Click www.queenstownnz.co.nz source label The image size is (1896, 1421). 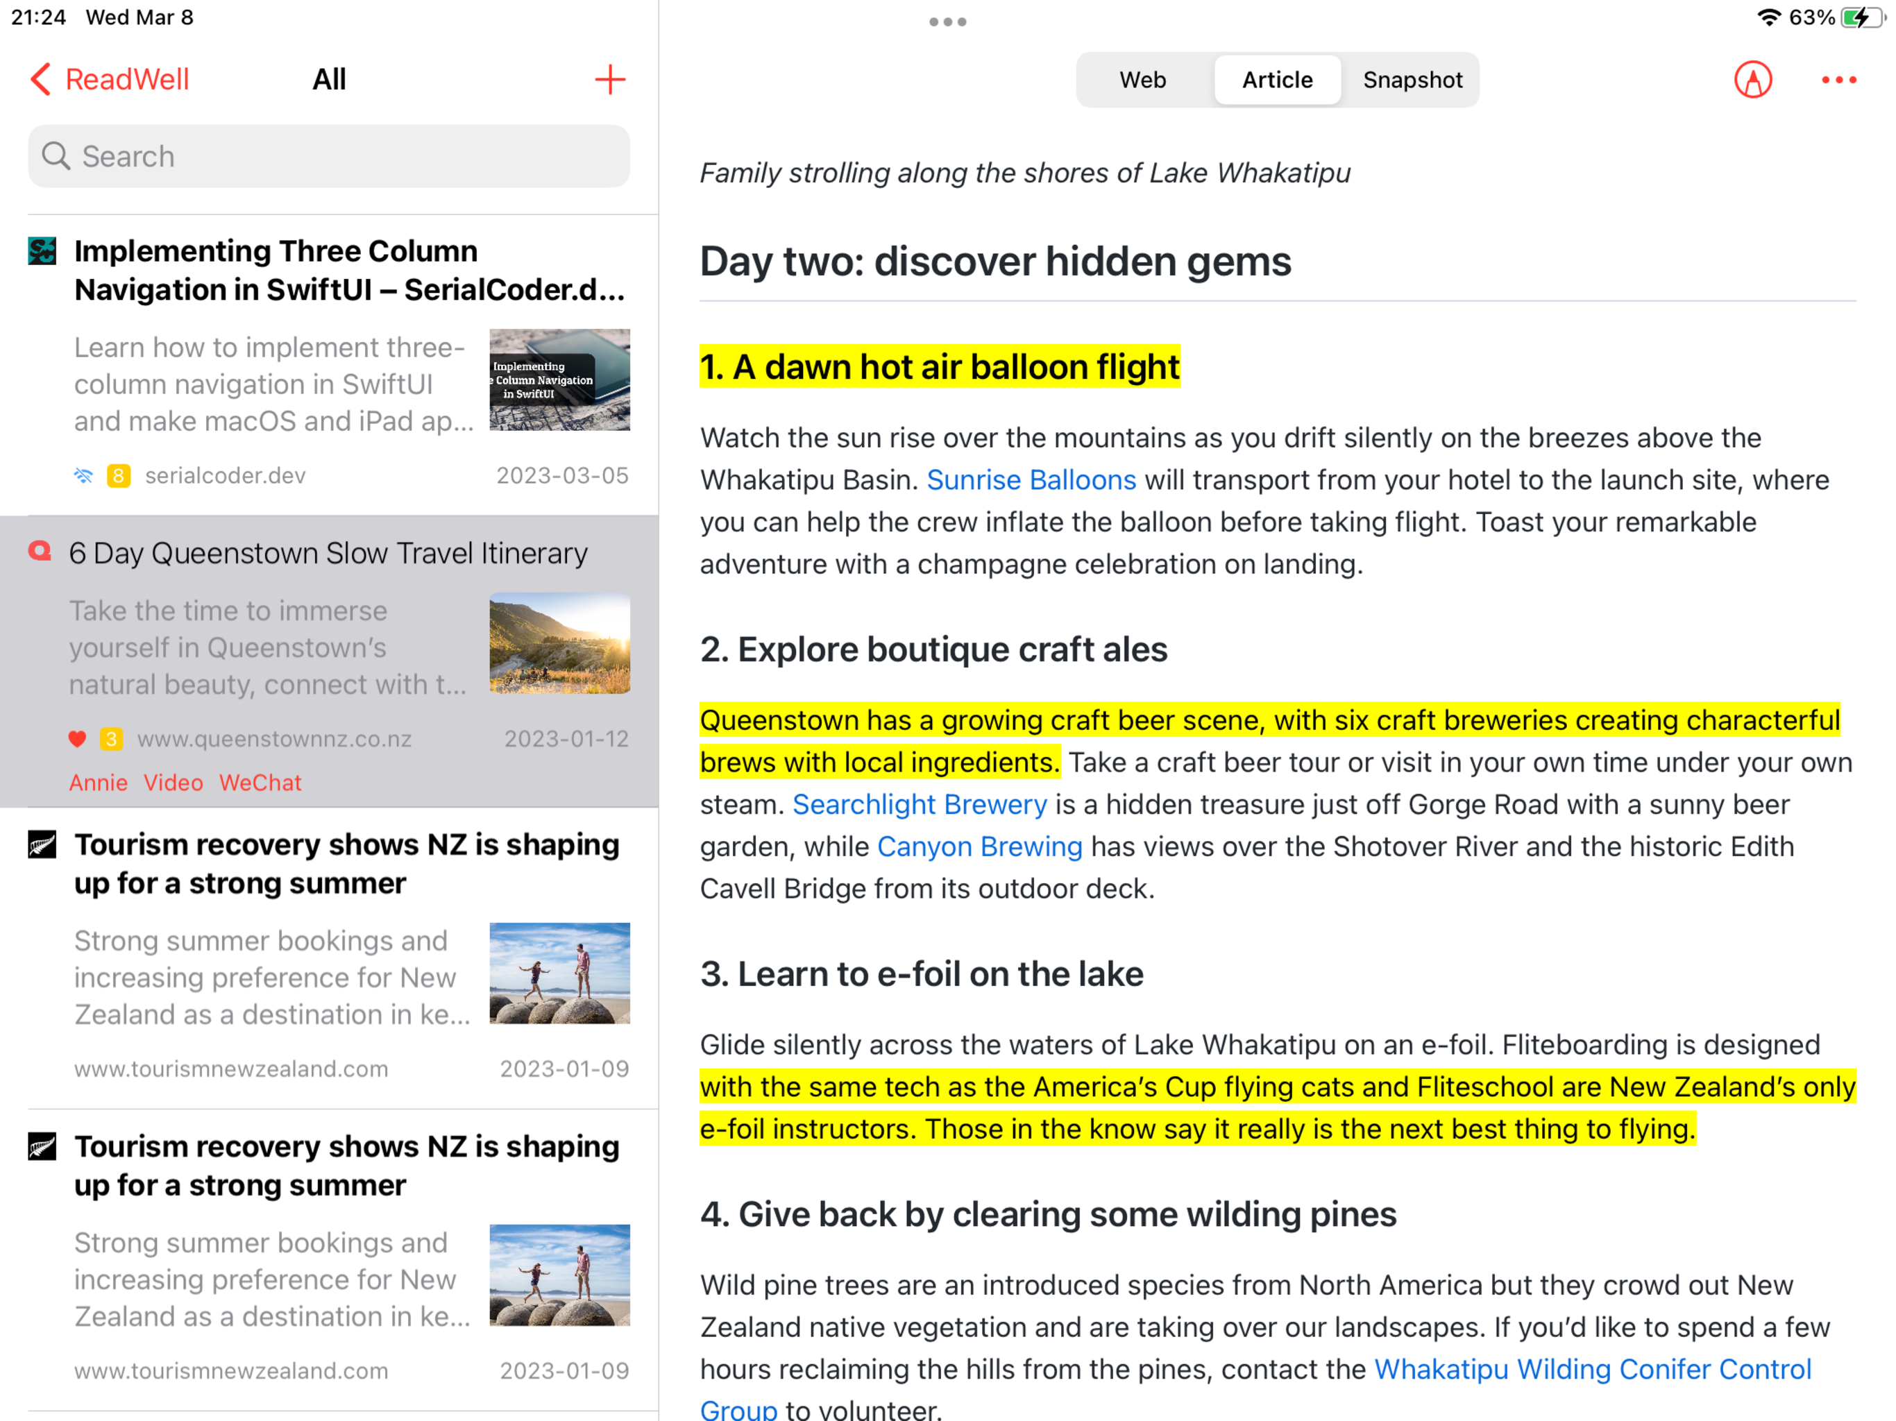tap(274, 739)
